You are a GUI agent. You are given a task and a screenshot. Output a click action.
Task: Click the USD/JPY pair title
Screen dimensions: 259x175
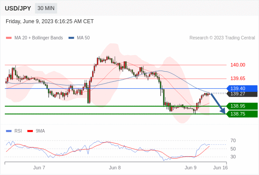[18, 8]
